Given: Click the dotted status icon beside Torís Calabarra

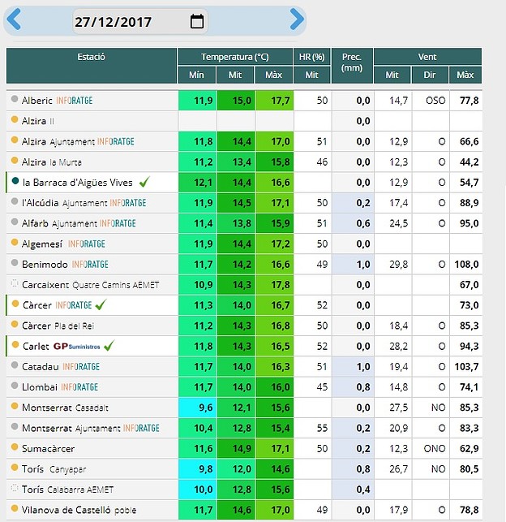Looking at the screenshot, I should 15,488.
